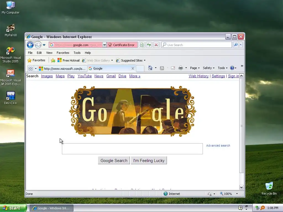This screenshot has height=212, width=283.
Task: Open the View menu
Action: point(49,53)
